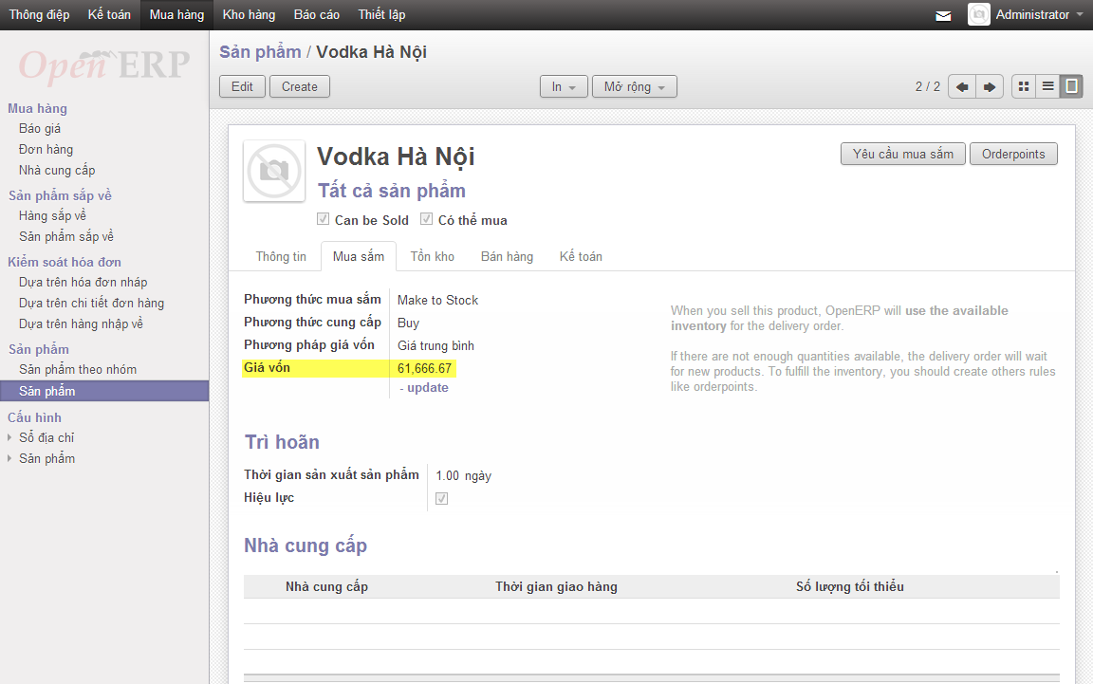Viewport: 1093px width, 684px height.
Task: Switch to the Tồn kho tab
Action: [x=433, y=256]
